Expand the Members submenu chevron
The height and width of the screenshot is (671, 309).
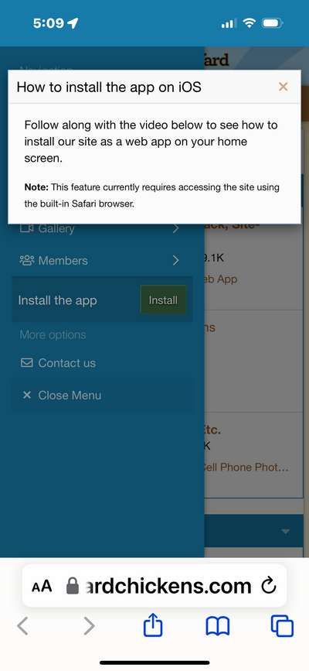(x=175, y=260)
